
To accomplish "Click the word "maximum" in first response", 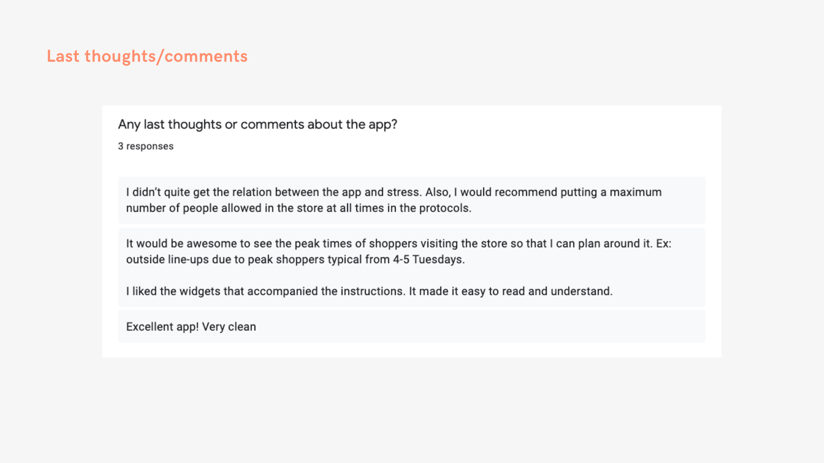I will tap(636, 192).
